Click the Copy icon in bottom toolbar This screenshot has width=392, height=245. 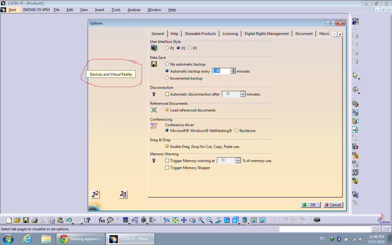(x=51, y=220)
